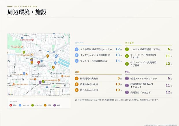Screen dimensions: 179x126
Task: Click the info icon before the walking-time note
Action: coord(76,100)
